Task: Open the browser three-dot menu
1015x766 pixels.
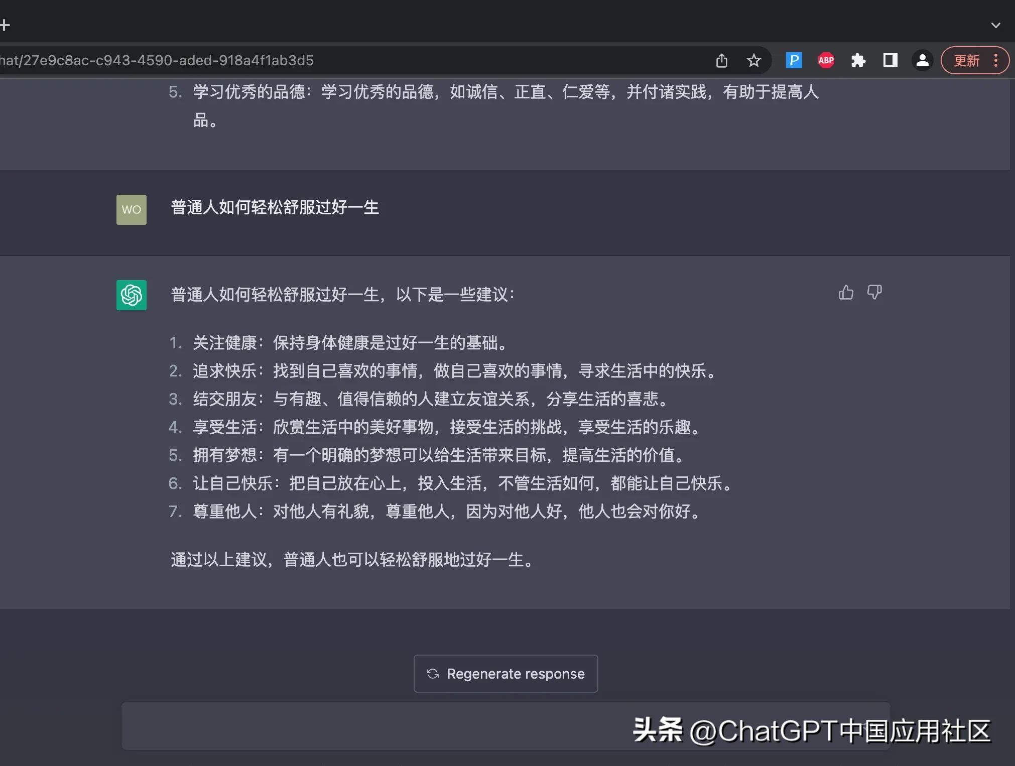Action: 996,60
